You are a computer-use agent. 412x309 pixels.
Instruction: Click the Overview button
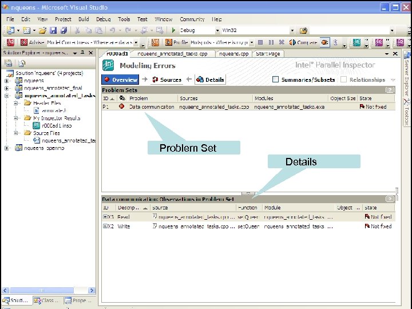click(120, 80)
